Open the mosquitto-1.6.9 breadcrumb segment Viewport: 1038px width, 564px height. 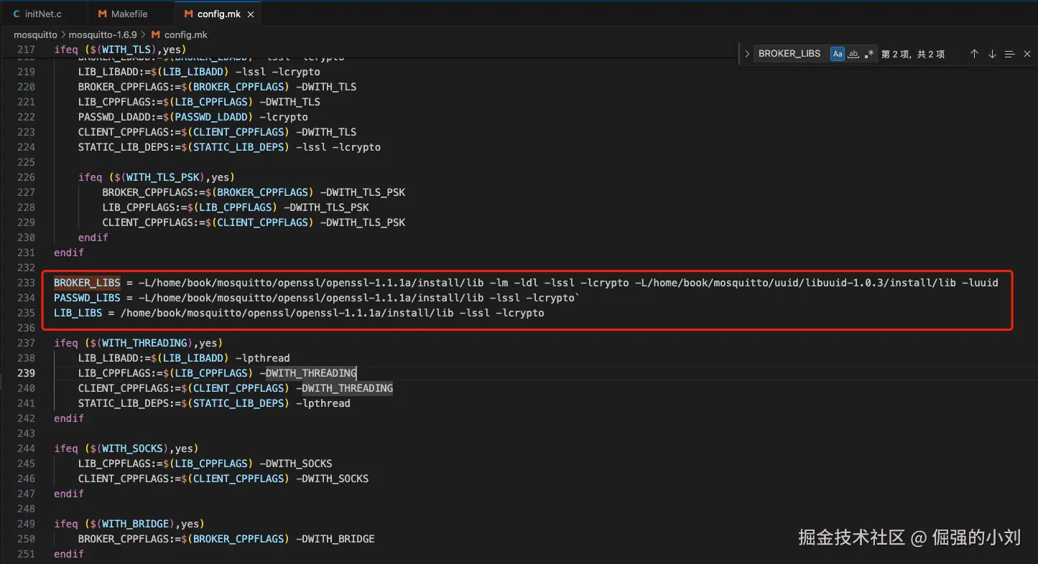pos(103,34)
